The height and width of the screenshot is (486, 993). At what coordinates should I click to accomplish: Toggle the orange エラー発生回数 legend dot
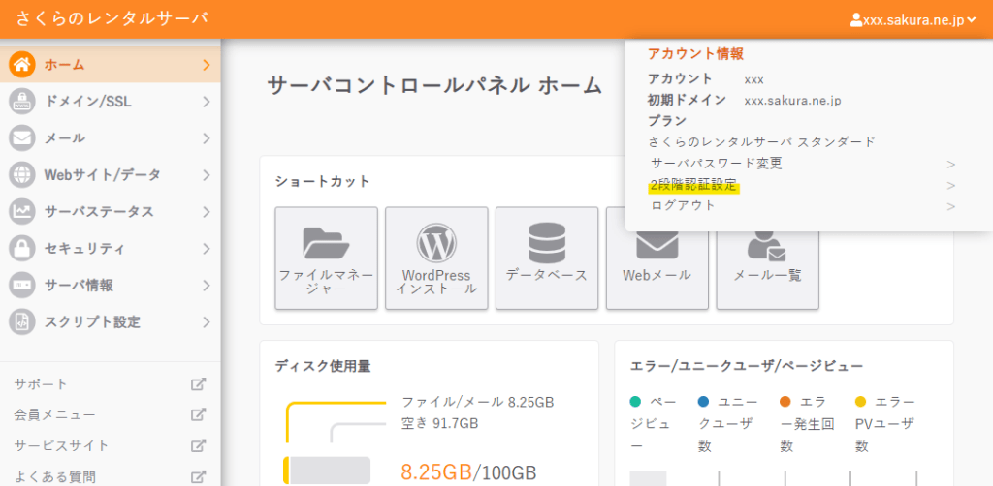[x=785, y=402]
